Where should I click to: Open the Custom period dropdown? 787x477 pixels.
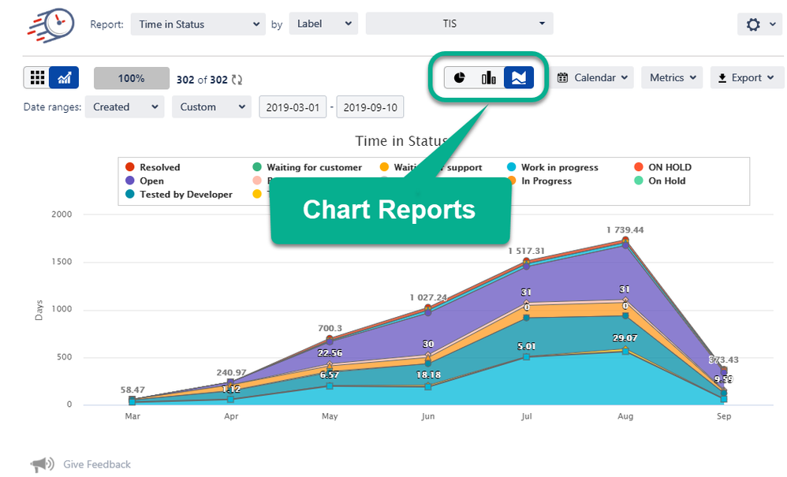point(211,107)
